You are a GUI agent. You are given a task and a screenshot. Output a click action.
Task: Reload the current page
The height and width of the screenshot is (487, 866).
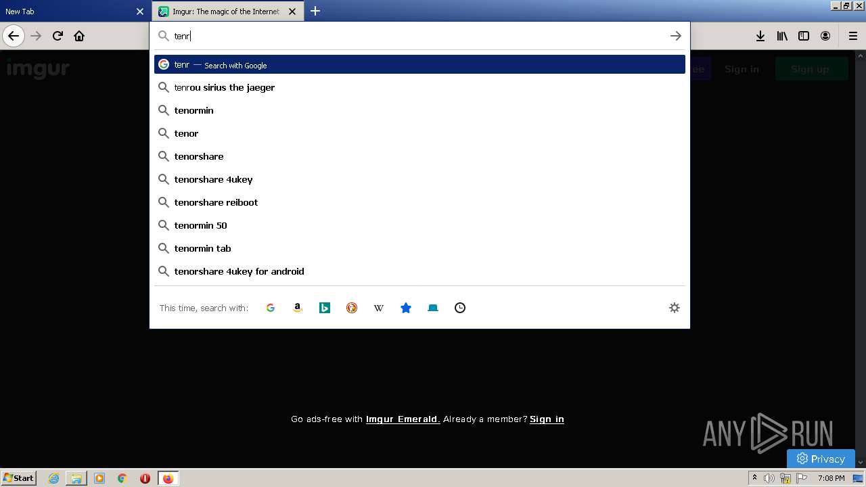click(58, 36)
